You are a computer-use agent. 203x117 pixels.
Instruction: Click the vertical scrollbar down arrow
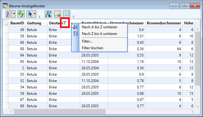click(x=198, y=107)
